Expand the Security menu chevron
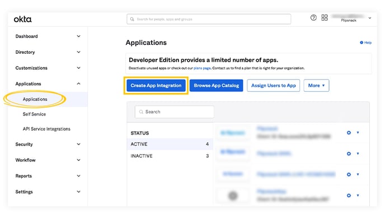The height and width of the screenshot is (218, 385). point(78,144)
